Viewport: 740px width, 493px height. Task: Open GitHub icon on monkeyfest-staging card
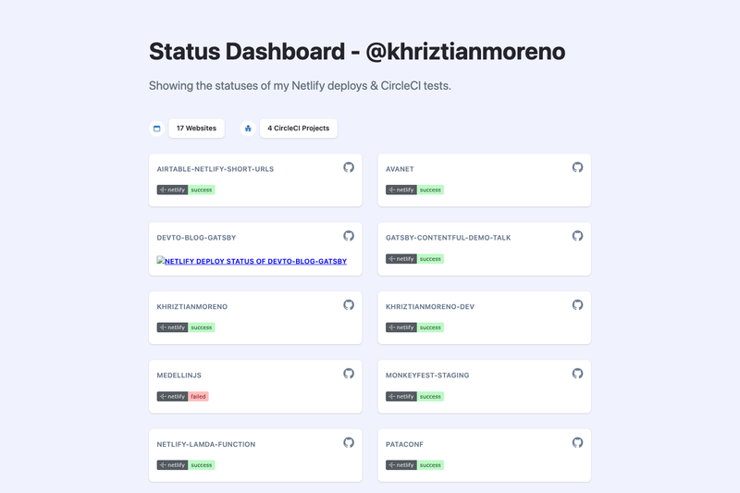(577, 373)
